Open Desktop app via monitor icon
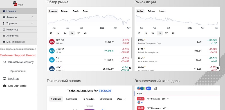Screen dimensions: 225x110 point(4,79)
